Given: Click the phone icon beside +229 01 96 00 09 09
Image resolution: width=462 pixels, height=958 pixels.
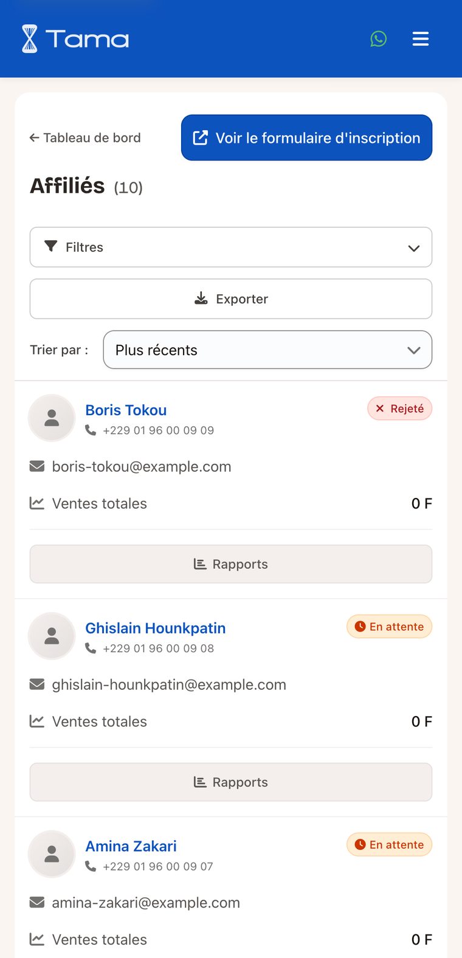Looking at the screenshot, I should coord(91,430).
